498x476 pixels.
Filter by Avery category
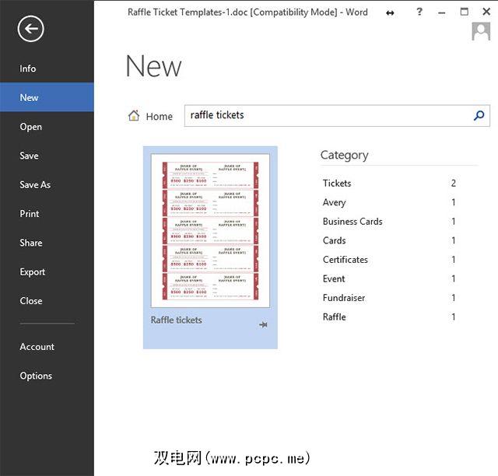(335, 202)
